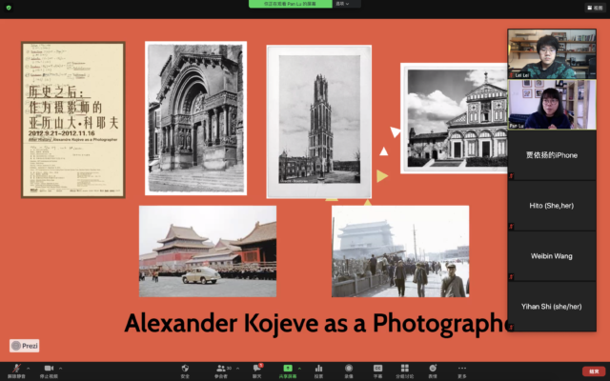610x381 pixels.
Task: Select the Yihan Shi (she/her) participant tile
Action: click(x=552, y=307)
